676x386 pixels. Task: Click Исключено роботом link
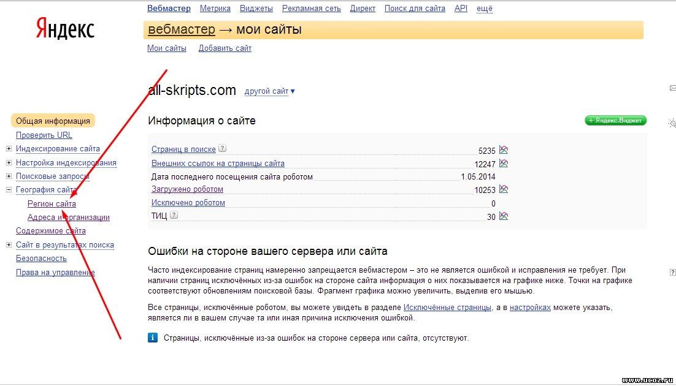188,202
